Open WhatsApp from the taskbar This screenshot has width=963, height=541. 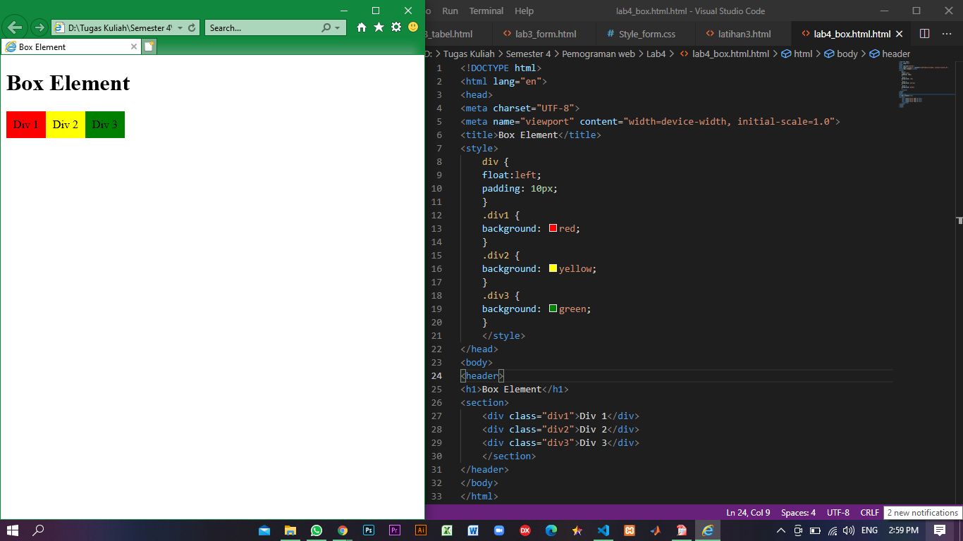317,530
